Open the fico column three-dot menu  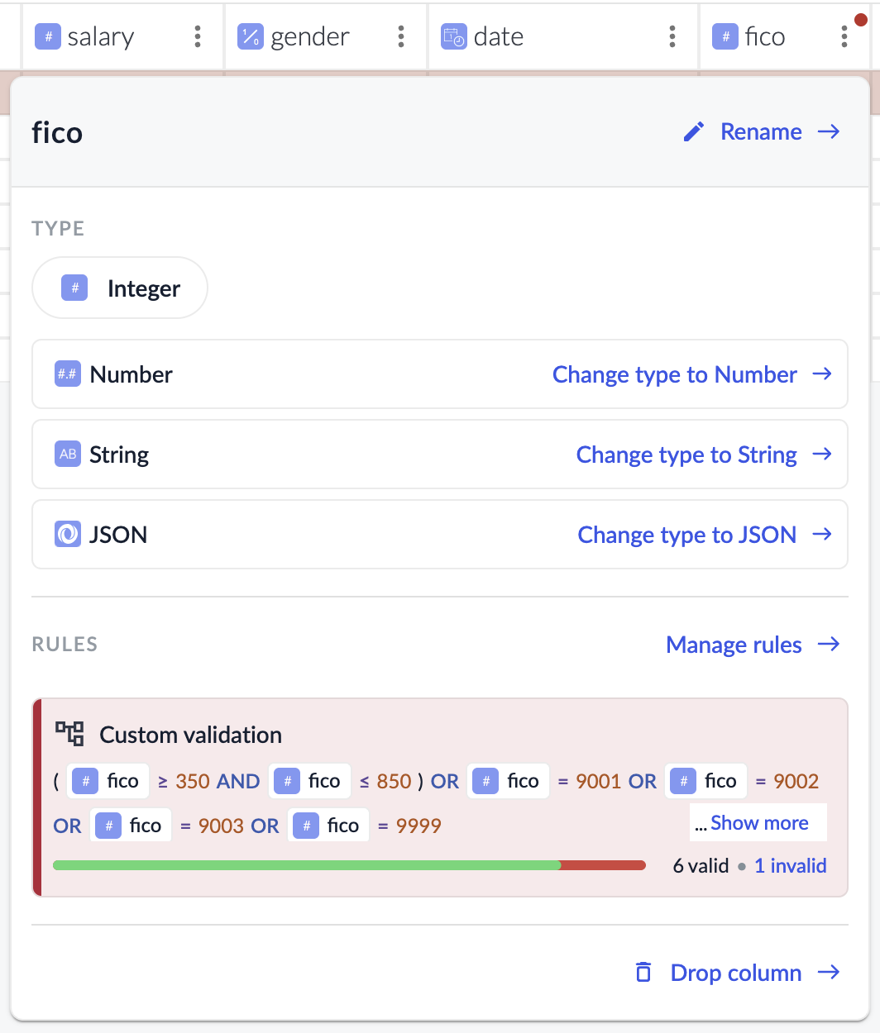pyautogui.click(x=844, y=36)
